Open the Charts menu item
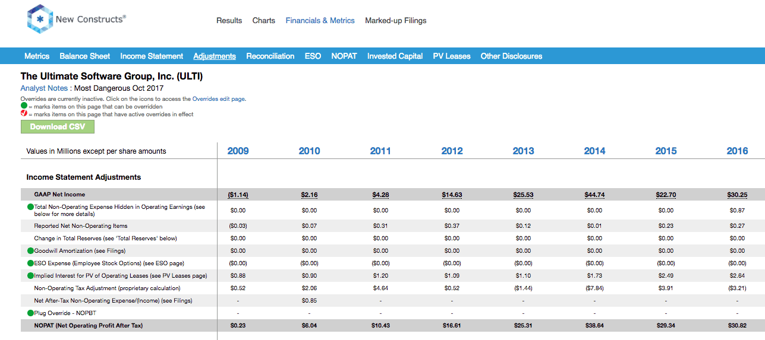The image size is (765, 340). pyautogui.click(x=263, y=20)
